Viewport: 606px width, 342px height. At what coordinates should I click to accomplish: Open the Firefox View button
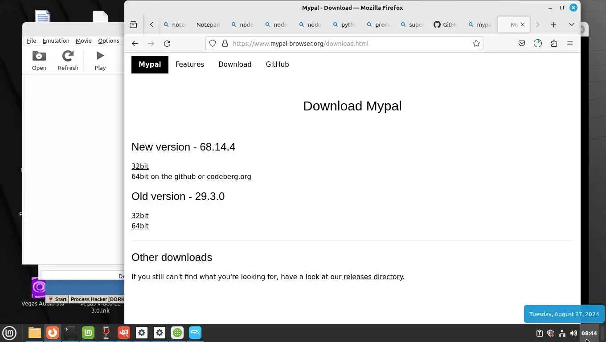click(x=133, y=25)
